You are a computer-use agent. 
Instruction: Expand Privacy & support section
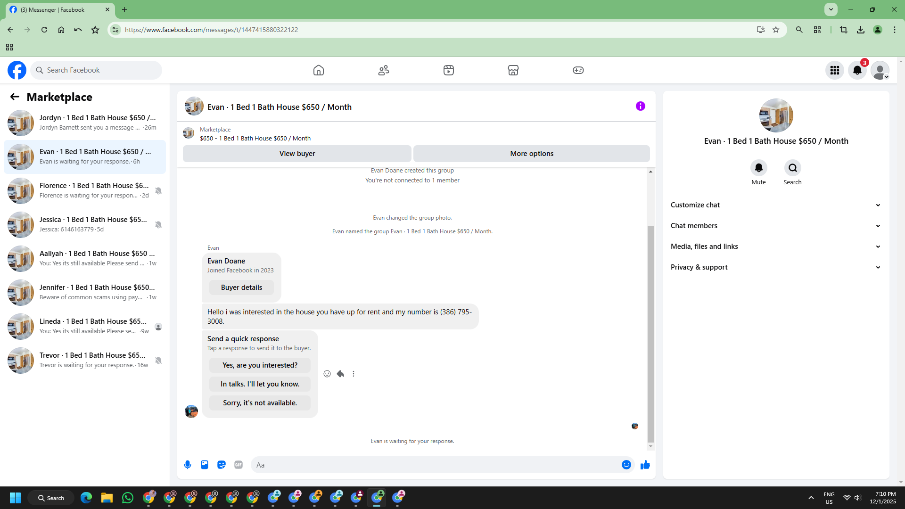(x=776, y=267)
